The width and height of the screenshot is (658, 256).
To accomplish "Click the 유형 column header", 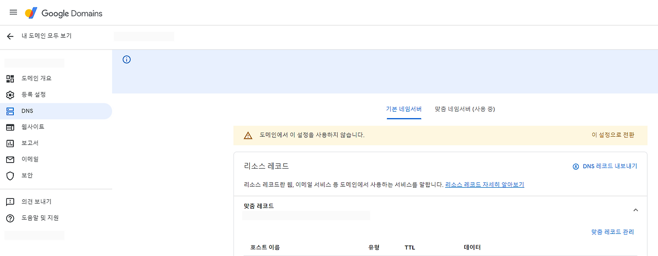I will 374,248.
